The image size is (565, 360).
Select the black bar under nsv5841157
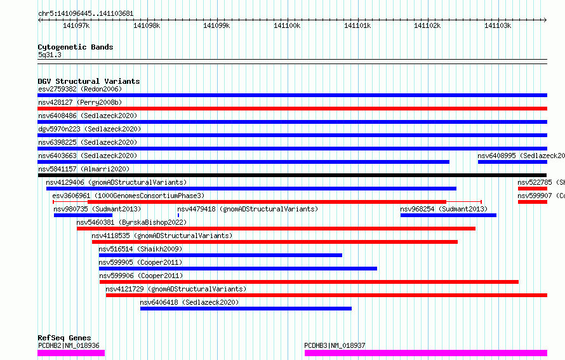(292, 175)
